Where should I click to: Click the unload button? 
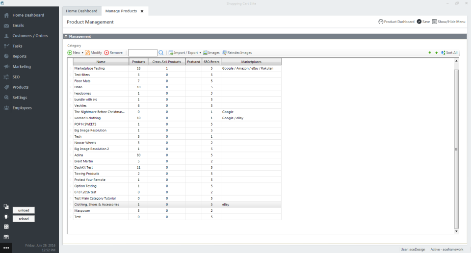[24, 210]
